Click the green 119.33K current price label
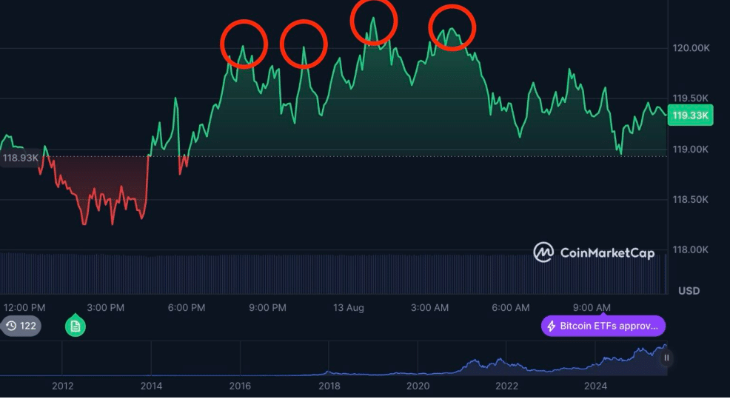The height and width of the screenshot is (399, 730). (690, 115)
